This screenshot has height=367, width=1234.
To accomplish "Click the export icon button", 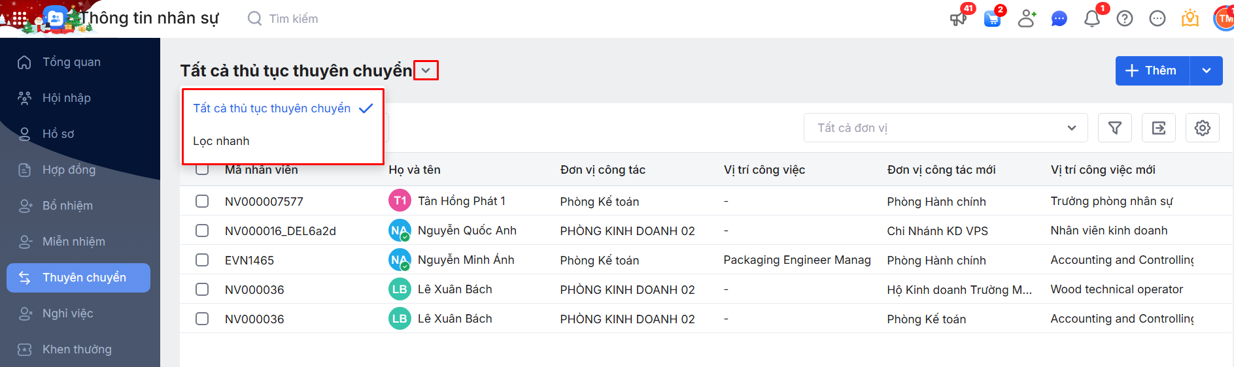I will coord(1159,128).
